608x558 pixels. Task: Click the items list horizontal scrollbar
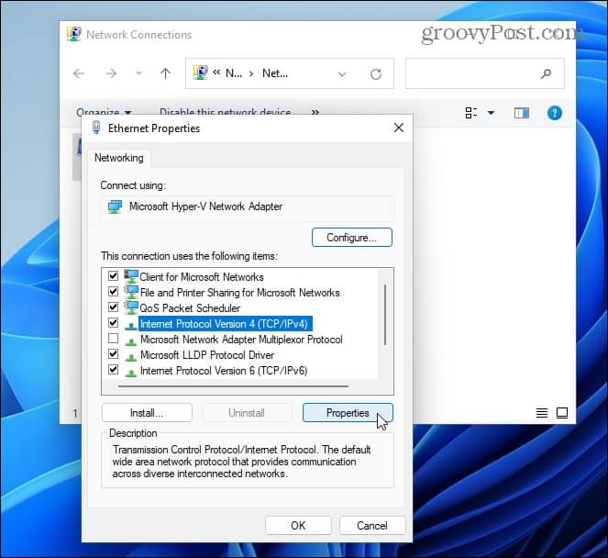[233, 386]
